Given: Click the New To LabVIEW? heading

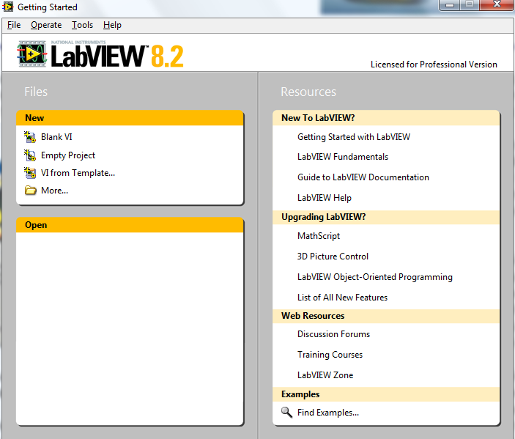Looking at the screenshot, I should pos(386,118).
